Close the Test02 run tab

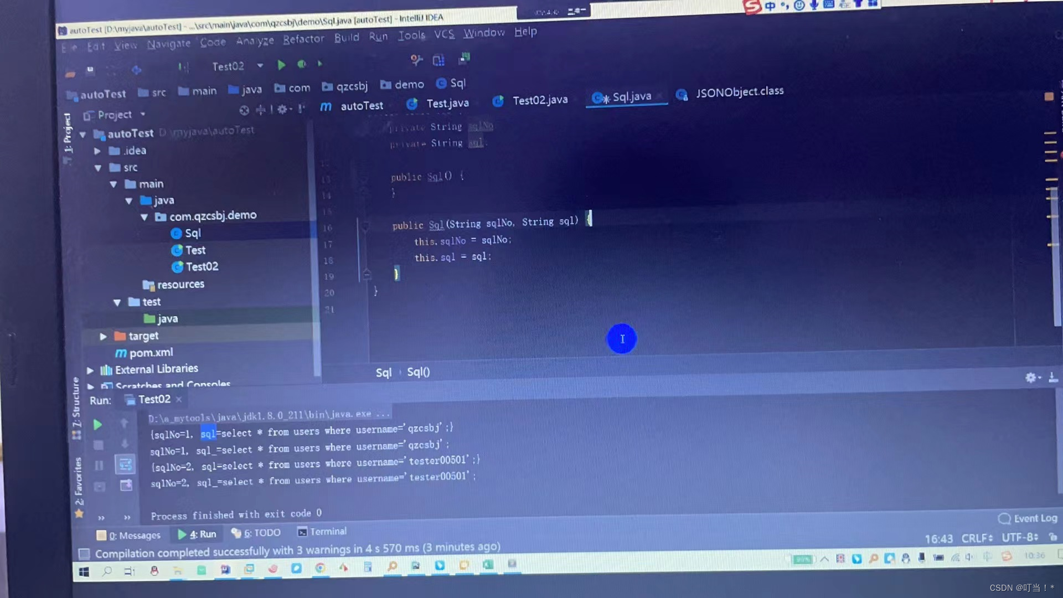coord(179,399)
